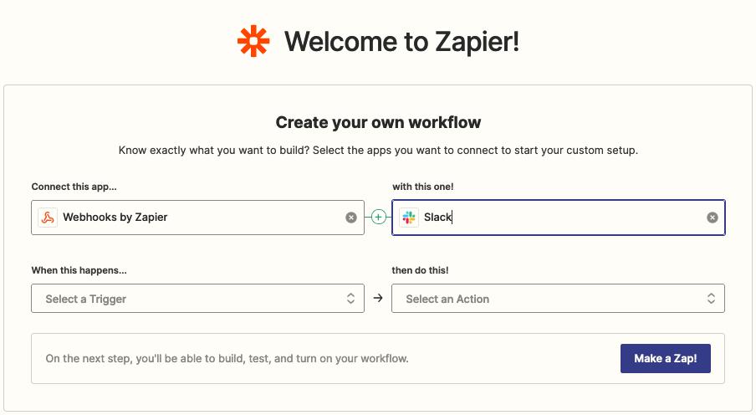Clear the Webhooks by Zapier app selection
Viewport: 756px width, 415px height.
click(x=351, y=218)
